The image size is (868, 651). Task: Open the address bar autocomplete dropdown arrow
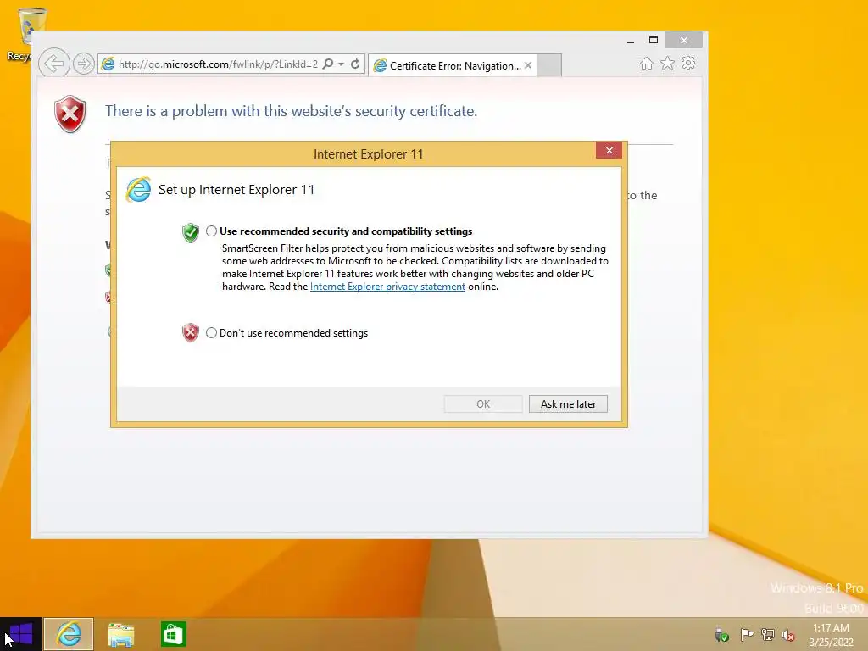341,64
